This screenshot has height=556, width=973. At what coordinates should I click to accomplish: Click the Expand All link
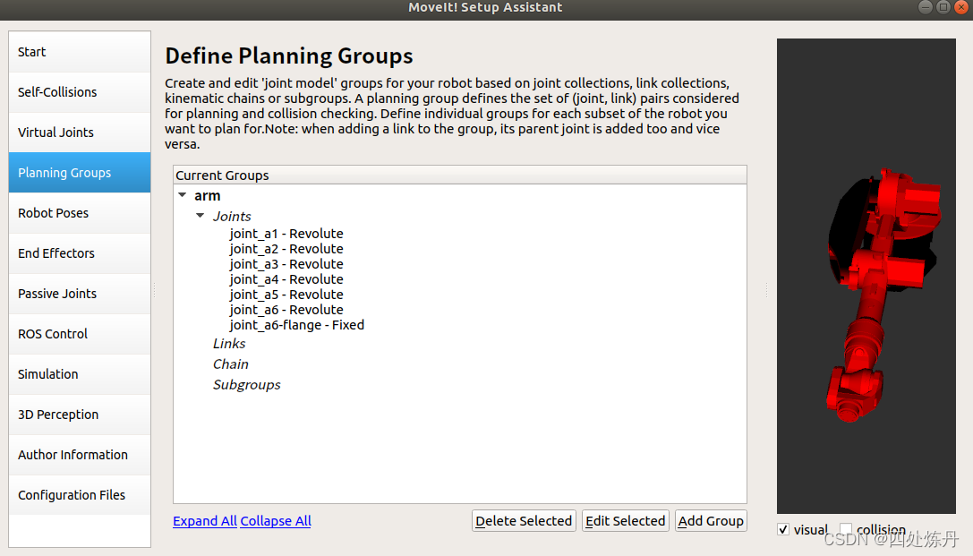[205, 520]
